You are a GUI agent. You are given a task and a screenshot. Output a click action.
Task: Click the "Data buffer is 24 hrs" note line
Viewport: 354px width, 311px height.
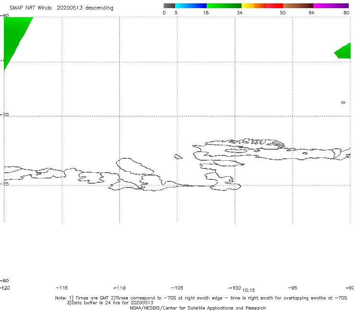pyautogui.click(x=110, y=303)
